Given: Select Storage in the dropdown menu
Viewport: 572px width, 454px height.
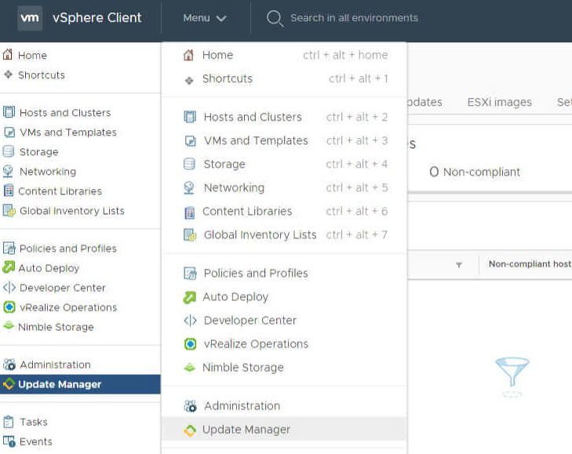Looking at the screenshot, I should [284, 164].
